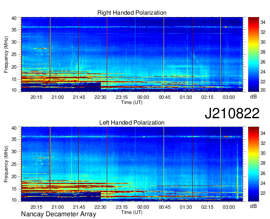Click Frequency (MHz) axis label of Left Handed plot
This screenshot has height=219, width=270.
click(6, 164)
